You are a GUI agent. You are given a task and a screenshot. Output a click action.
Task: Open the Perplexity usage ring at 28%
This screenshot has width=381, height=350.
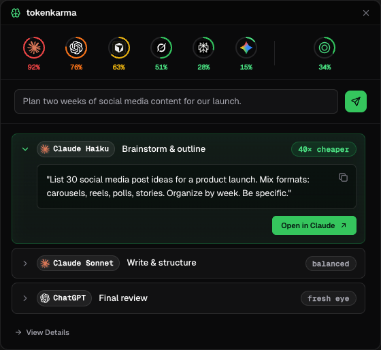click(x=203, y=48)
